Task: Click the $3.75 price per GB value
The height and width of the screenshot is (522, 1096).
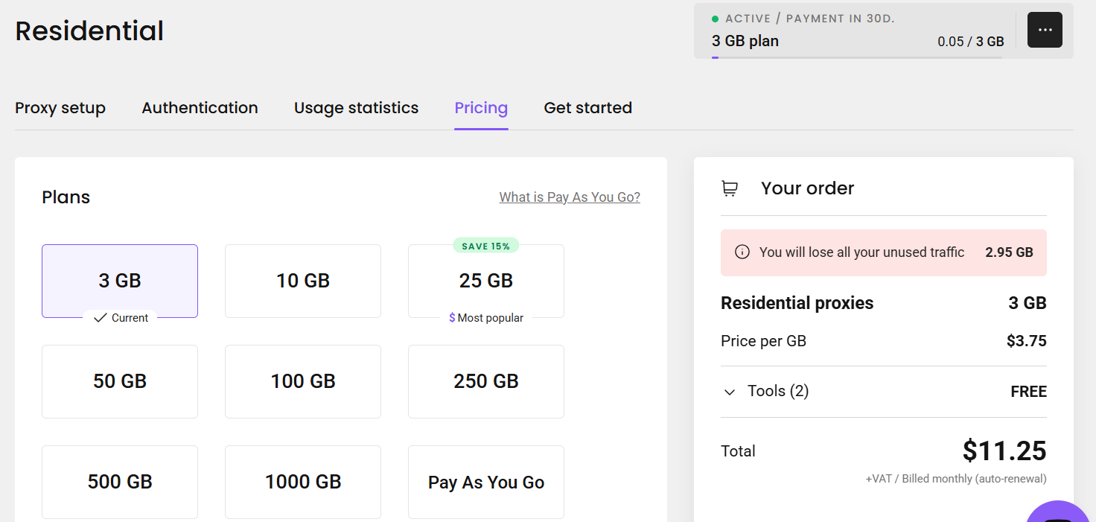Action: click(1027, 342)
